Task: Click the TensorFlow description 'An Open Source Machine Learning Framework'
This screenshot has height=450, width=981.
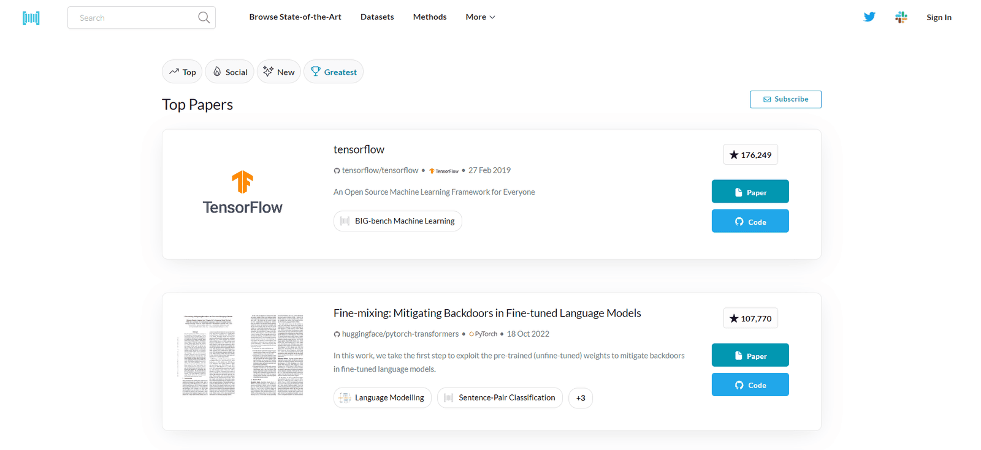Action: click(434, 192)
